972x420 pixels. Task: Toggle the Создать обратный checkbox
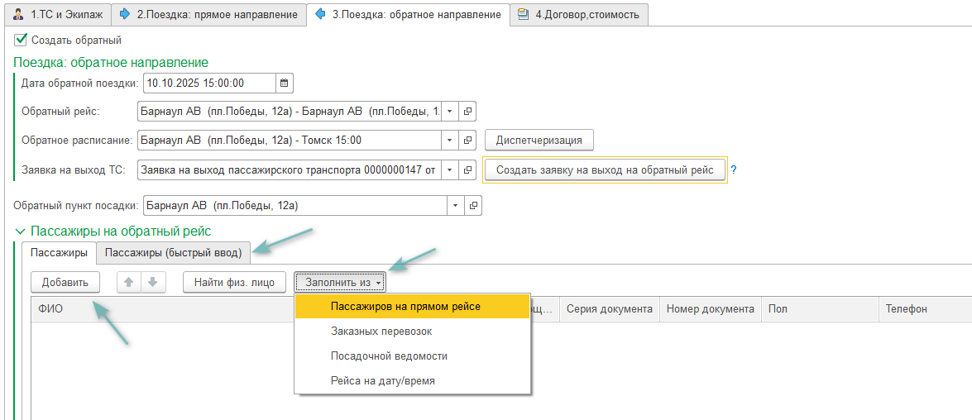click(21, 40)
